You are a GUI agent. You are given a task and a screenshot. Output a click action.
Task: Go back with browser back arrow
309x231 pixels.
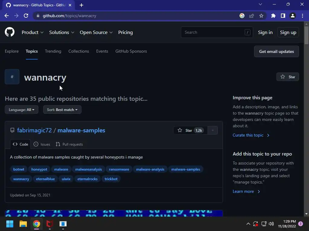click(7, 16)
